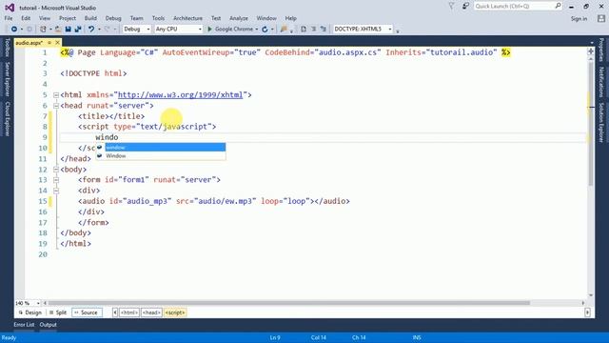Open the 140 % zoom dropdown
This screenshot has width=609, height=343.
[38, 303]
